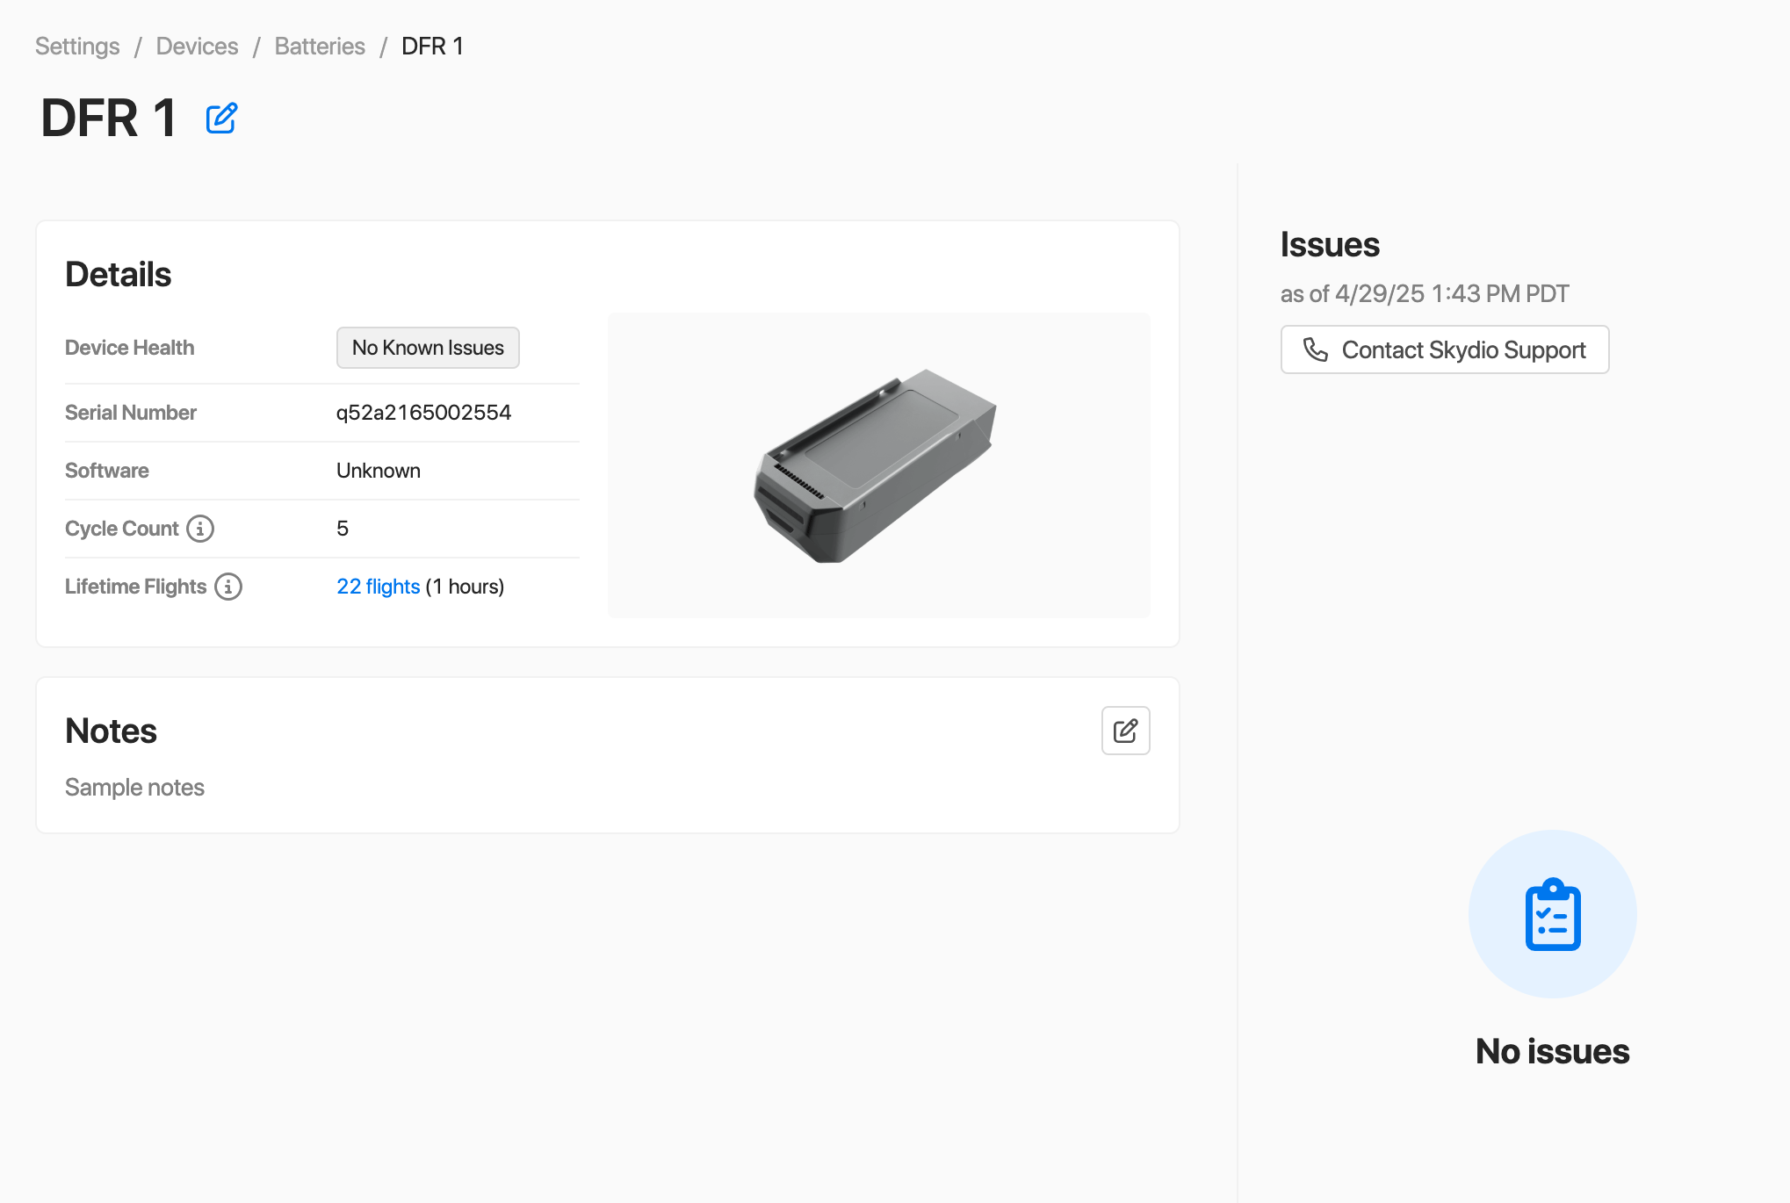Open the Notes edit button
Screen dimensions: 1790x1203
point(1125,731)
